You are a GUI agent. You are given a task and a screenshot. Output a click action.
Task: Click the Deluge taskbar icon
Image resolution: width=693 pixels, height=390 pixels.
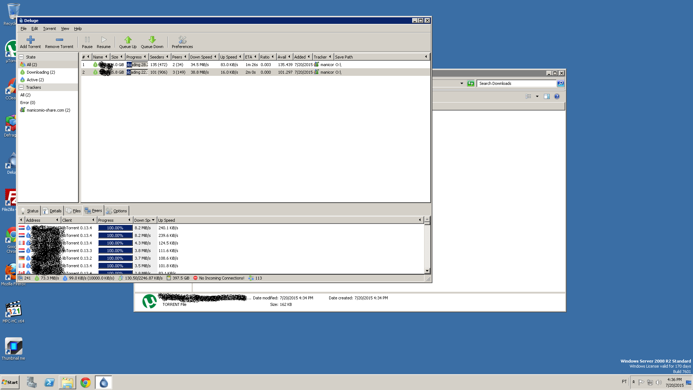pyautogui.click(x=104, y=382)
